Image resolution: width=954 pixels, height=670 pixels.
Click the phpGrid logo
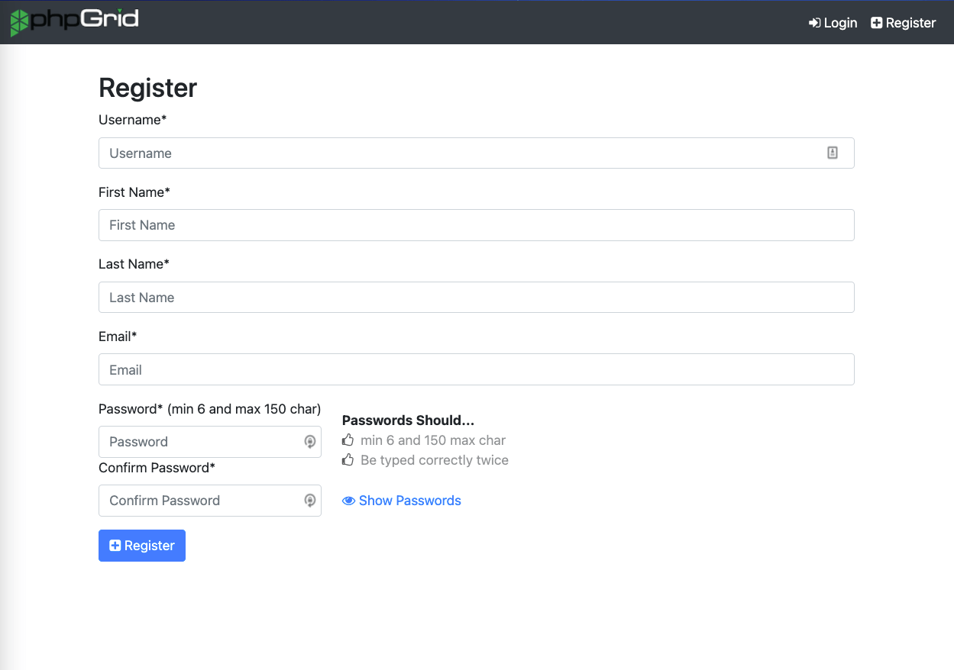click(x=74, y=22)
